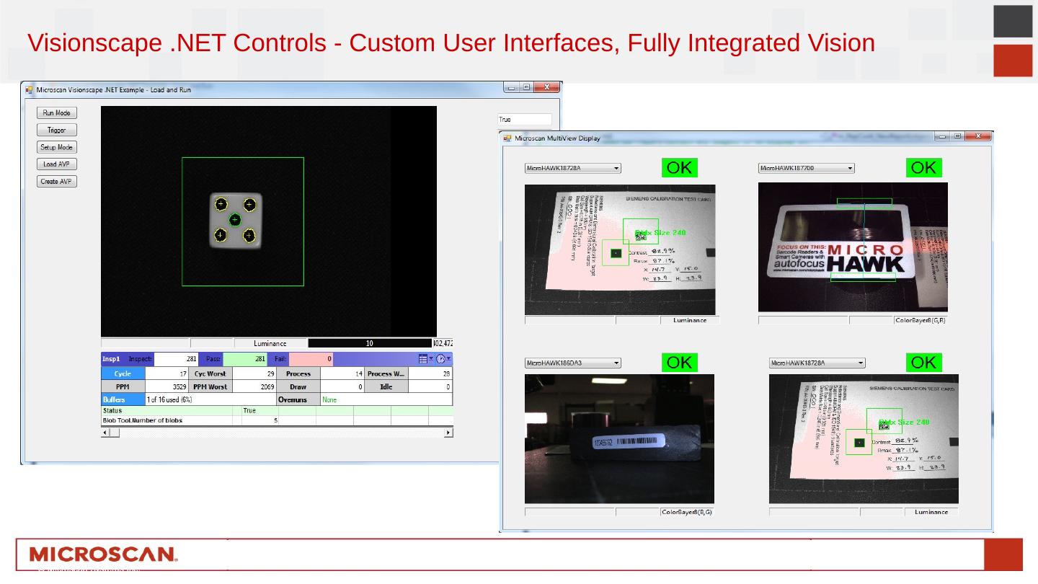Click the Process value 14
Image resolution: width=1038 pixels, height=584 pixels.
pos(342,373)
